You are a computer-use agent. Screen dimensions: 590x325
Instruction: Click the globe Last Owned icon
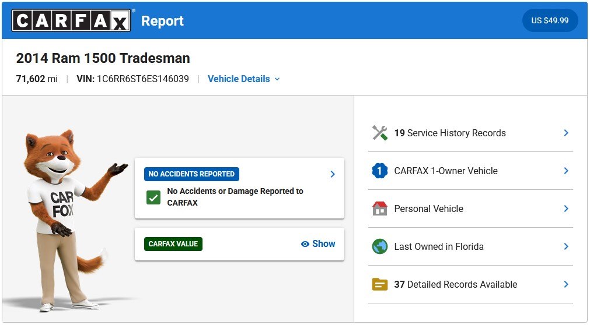tap(380, 246)
